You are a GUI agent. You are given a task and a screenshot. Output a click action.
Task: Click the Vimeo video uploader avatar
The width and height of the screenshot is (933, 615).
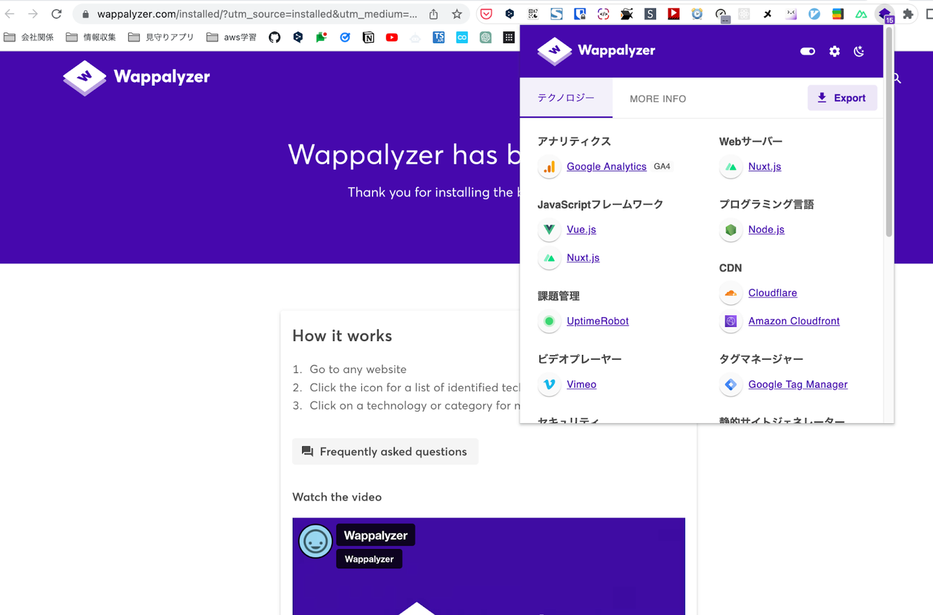[x=316, y=541]
